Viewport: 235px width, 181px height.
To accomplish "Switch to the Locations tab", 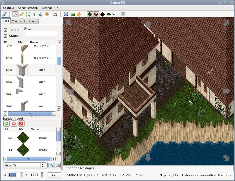I will coord(30,21).
